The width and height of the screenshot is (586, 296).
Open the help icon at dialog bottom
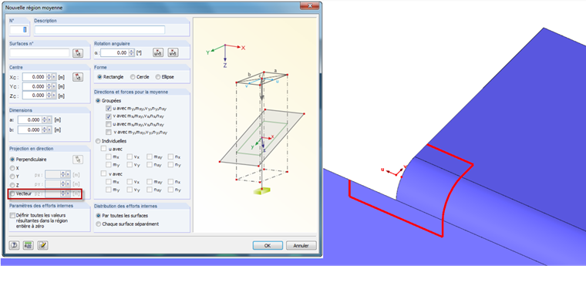click(14, 246)
